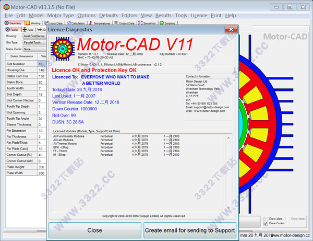This screenshot has height=241, width=313.
Task: Open the Licence menu
Action: [199, 15]
